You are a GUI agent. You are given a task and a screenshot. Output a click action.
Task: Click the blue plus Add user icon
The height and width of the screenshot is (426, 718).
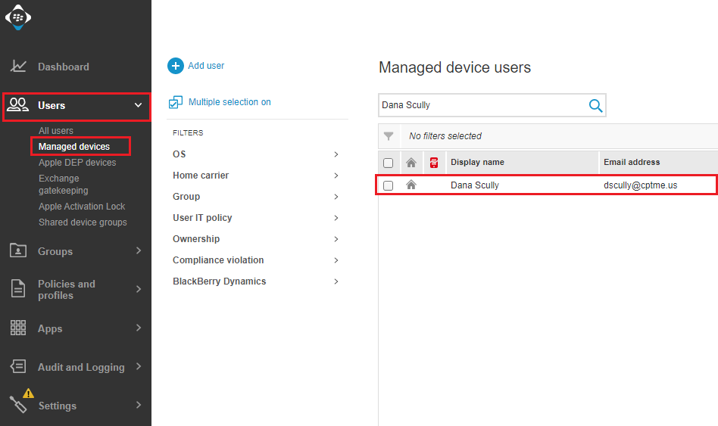point(176,66)
